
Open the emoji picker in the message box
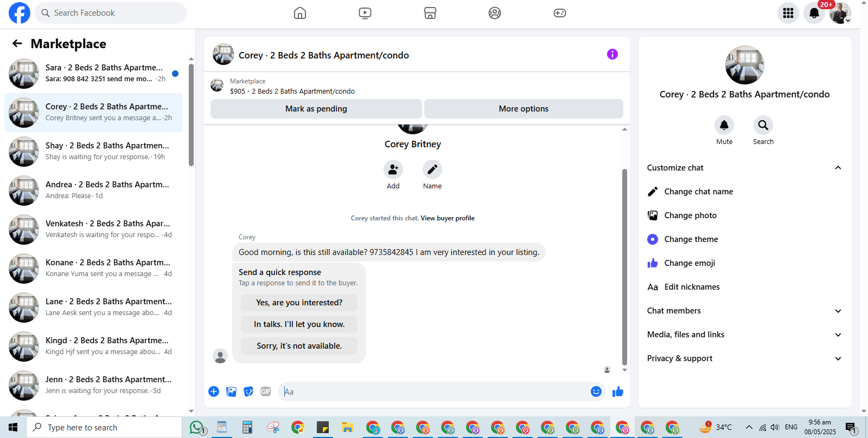596,391
